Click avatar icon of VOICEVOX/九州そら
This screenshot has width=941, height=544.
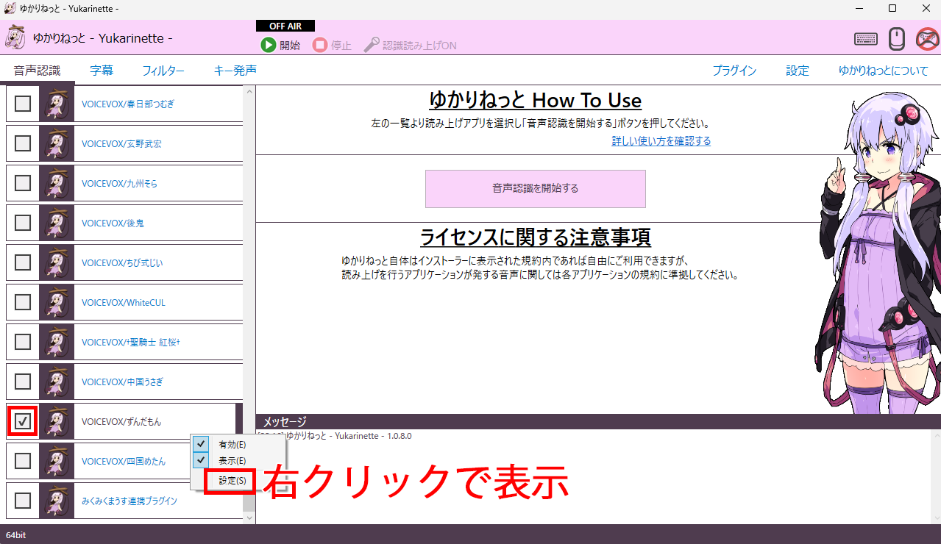(x=57, y=183)
